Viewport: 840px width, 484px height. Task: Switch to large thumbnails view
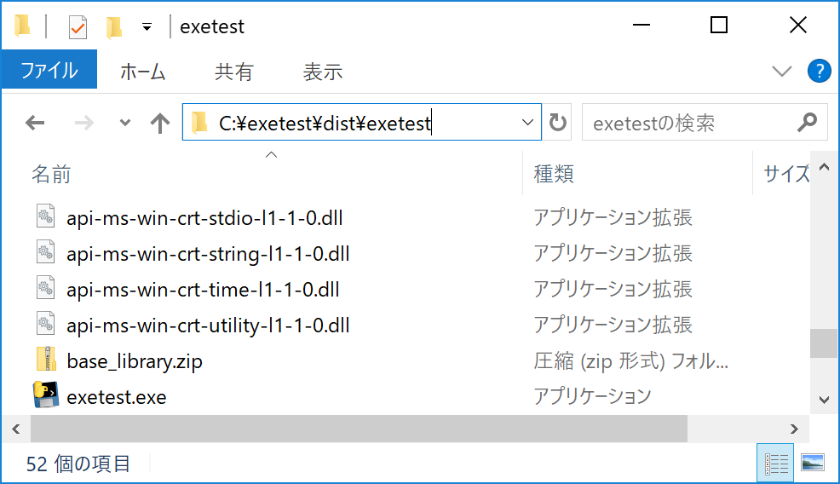pyautogui.click(x=813, y=463)
